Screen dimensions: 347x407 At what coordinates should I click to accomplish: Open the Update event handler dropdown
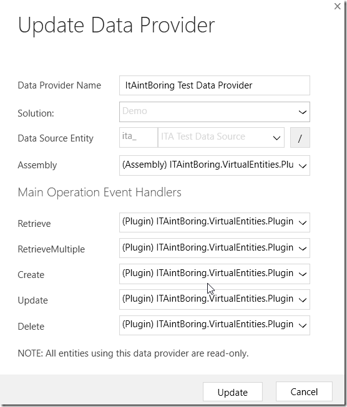click(215, 300)
